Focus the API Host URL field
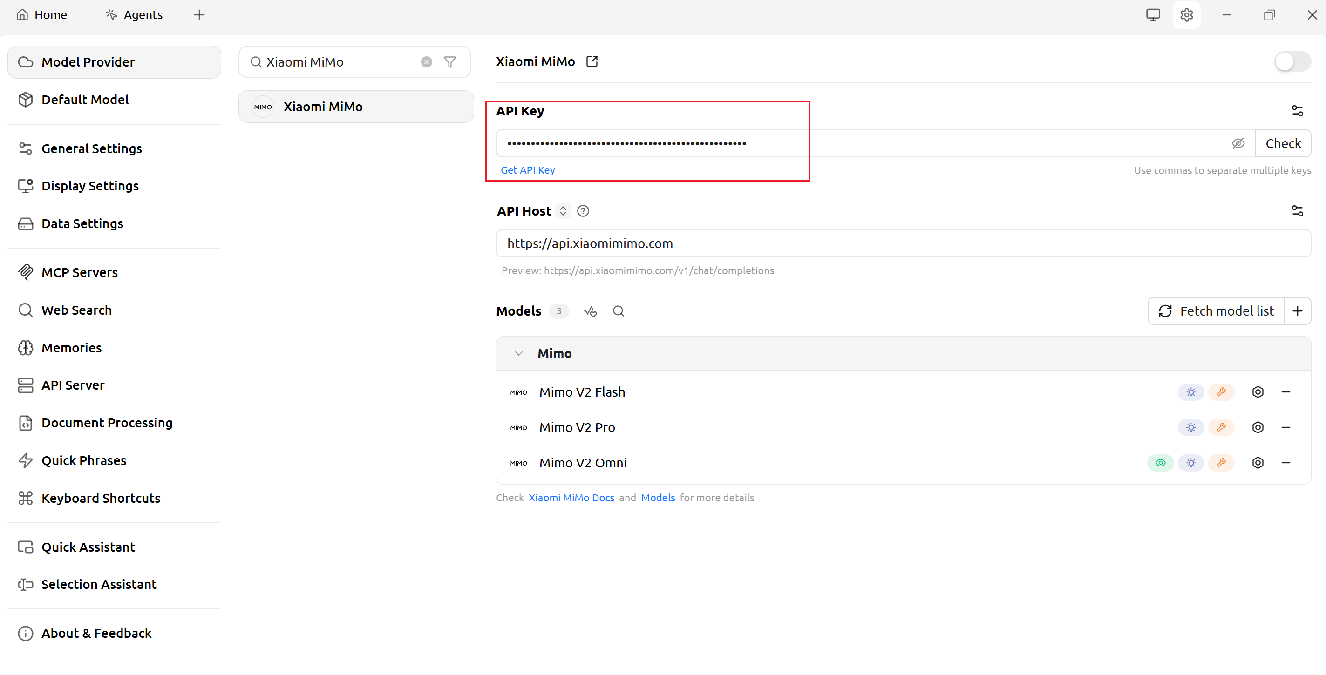Screen dimensions: 1326x675 904,243
